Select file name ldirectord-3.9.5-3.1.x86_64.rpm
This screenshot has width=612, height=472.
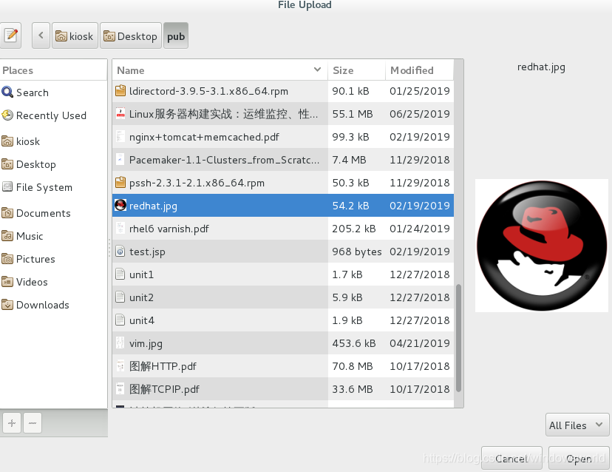pyautogui.click(x=208, y=91)
